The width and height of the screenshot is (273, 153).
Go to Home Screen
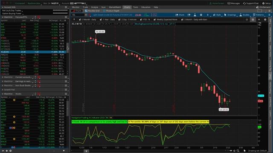click(x=217, y=3)
